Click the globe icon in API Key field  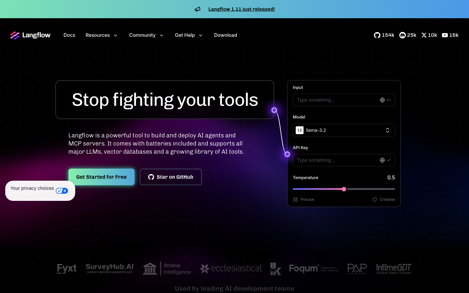click(x=382, y=160)
